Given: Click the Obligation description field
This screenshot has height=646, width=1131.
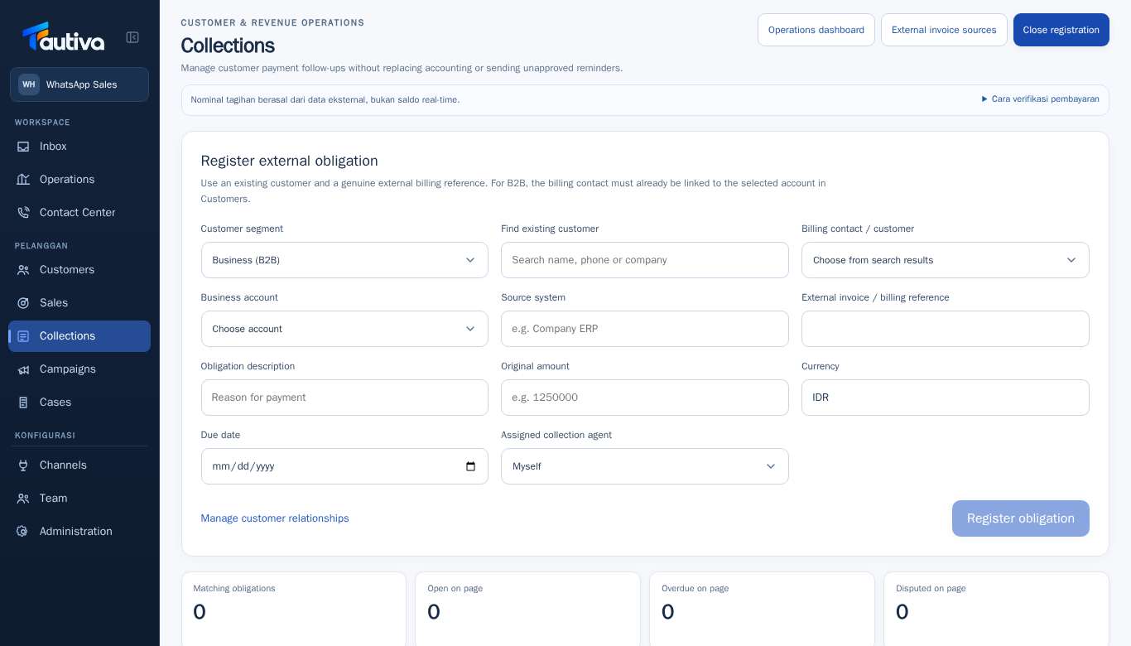Looking at the screenshot, I should [344, 398].
